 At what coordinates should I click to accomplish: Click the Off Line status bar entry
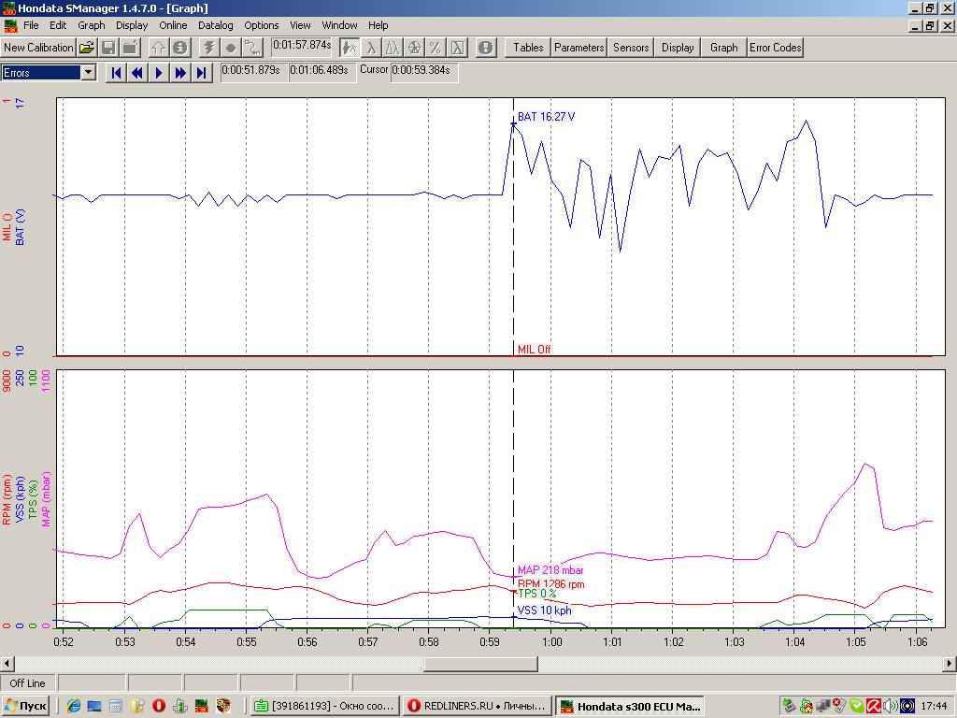pyautogui.click(x=27, y=683)
